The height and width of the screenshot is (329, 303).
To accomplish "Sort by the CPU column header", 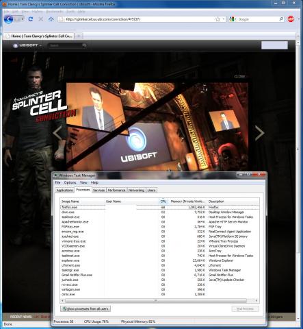I will [x=163, y=202].
